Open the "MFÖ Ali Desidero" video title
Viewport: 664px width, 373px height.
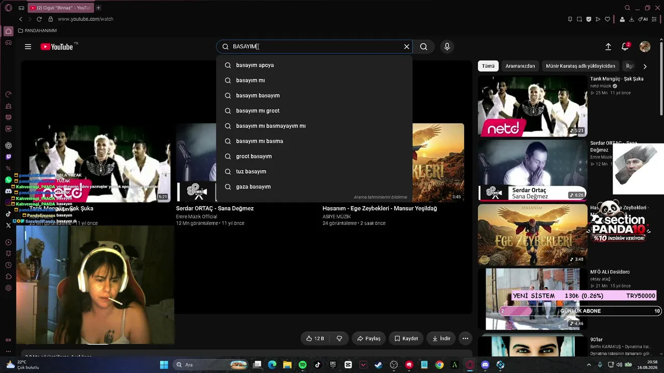610,272
